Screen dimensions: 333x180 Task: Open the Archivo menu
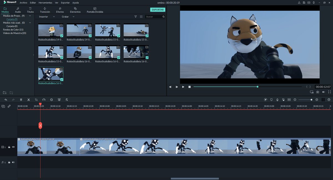(23, 2)
